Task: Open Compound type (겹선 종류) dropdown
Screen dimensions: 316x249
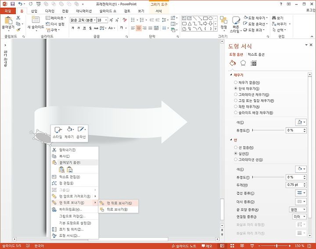Action: click(x=301, y=193)
